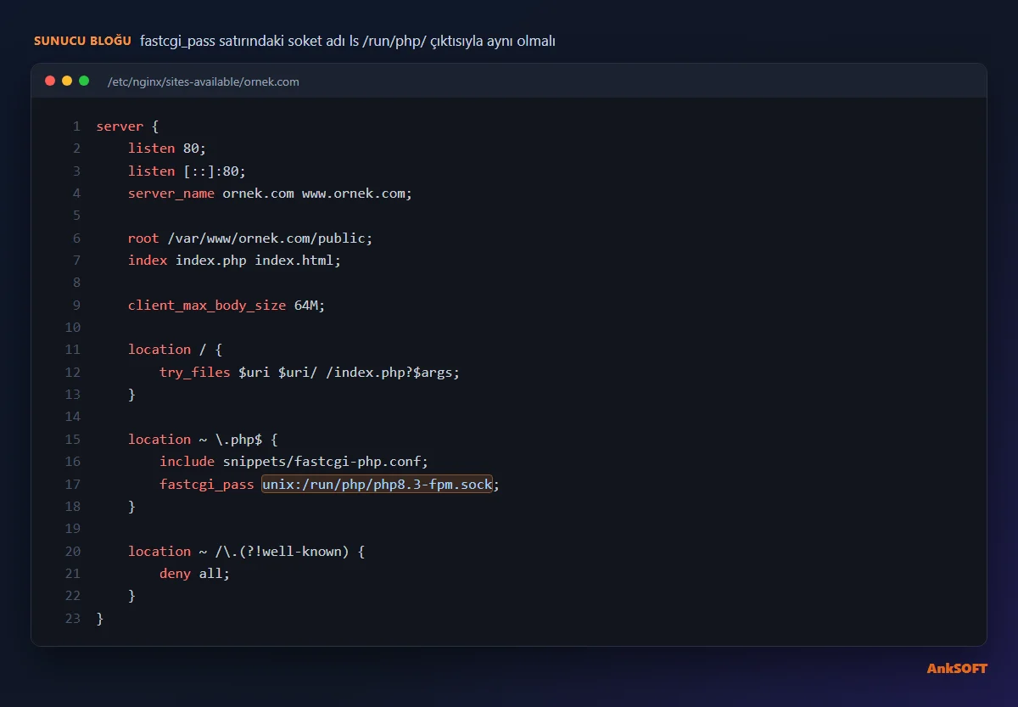Select the "server {" opening line
The height and width of the screenshot is (707, 1018).
(128, 126)
